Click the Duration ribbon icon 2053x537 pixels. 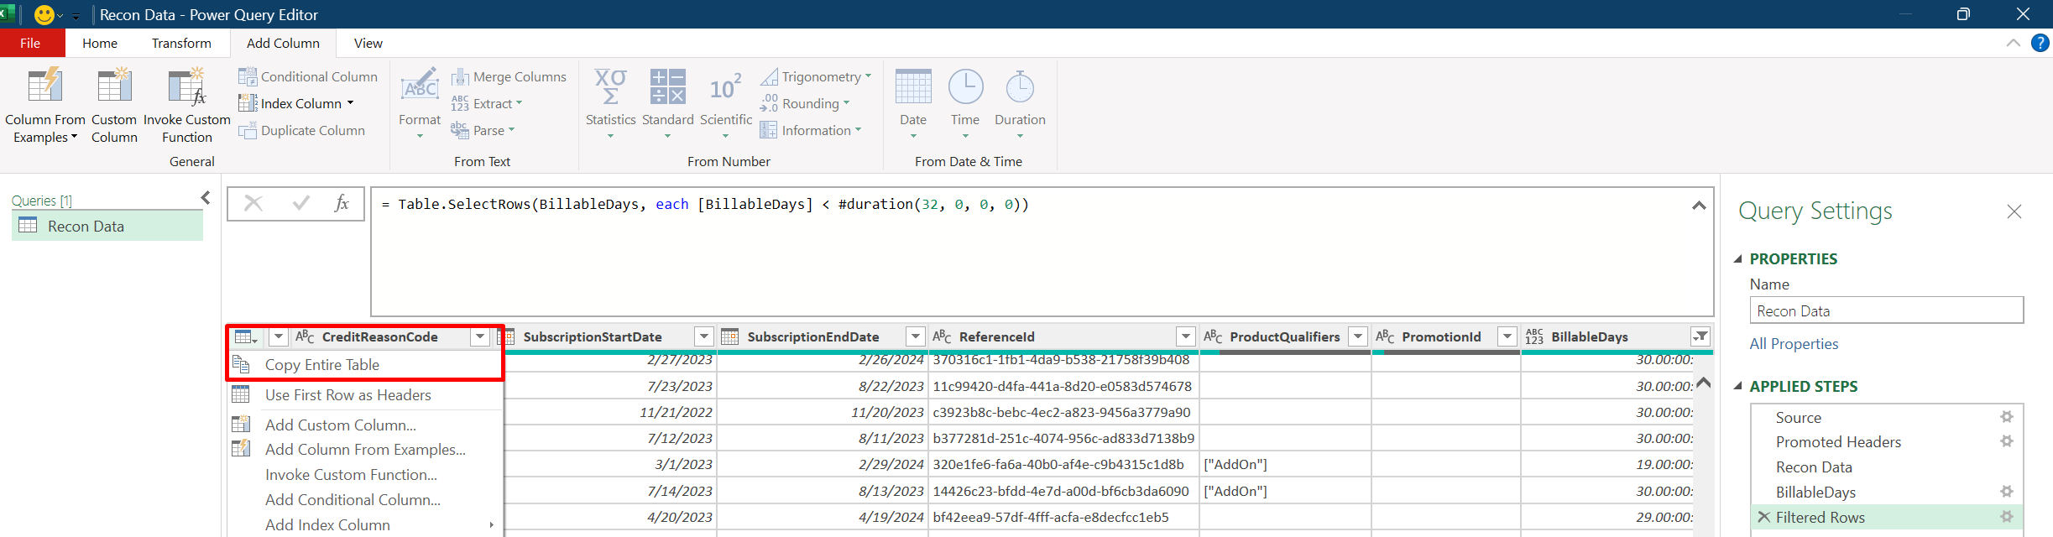tap(1020, 88)
